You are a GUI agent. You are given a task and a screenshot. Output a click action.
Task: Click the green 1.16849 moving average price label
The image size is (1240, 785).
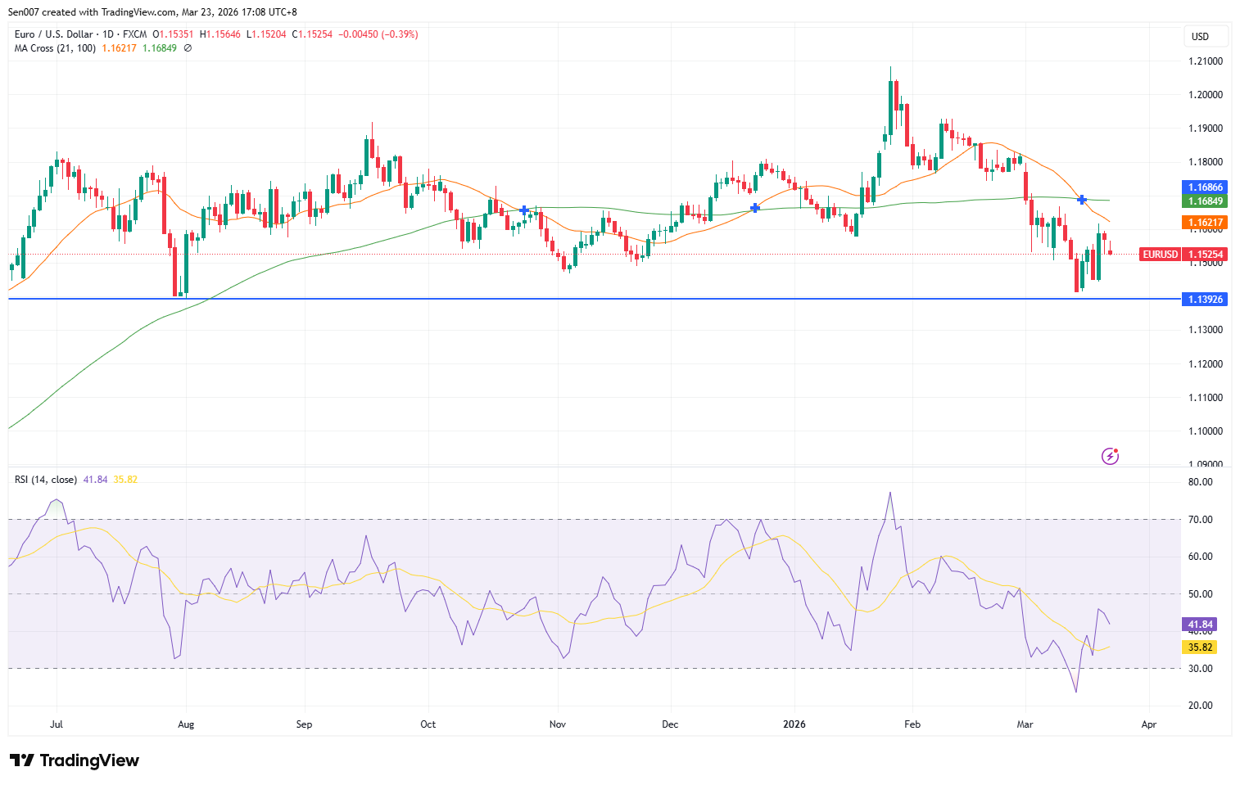(x=1205, y=201)
